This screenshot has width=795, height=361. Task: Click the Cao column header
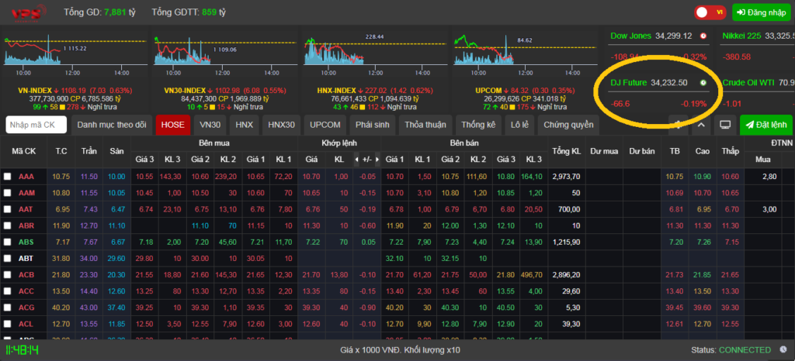[702, 151]
